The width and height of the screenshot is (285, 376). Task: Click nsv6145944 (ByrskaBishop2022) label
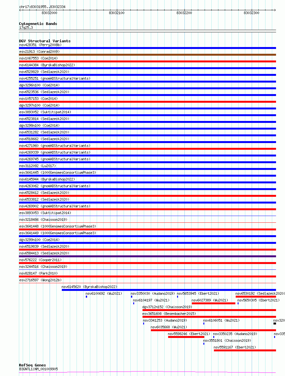click(47, 179)
